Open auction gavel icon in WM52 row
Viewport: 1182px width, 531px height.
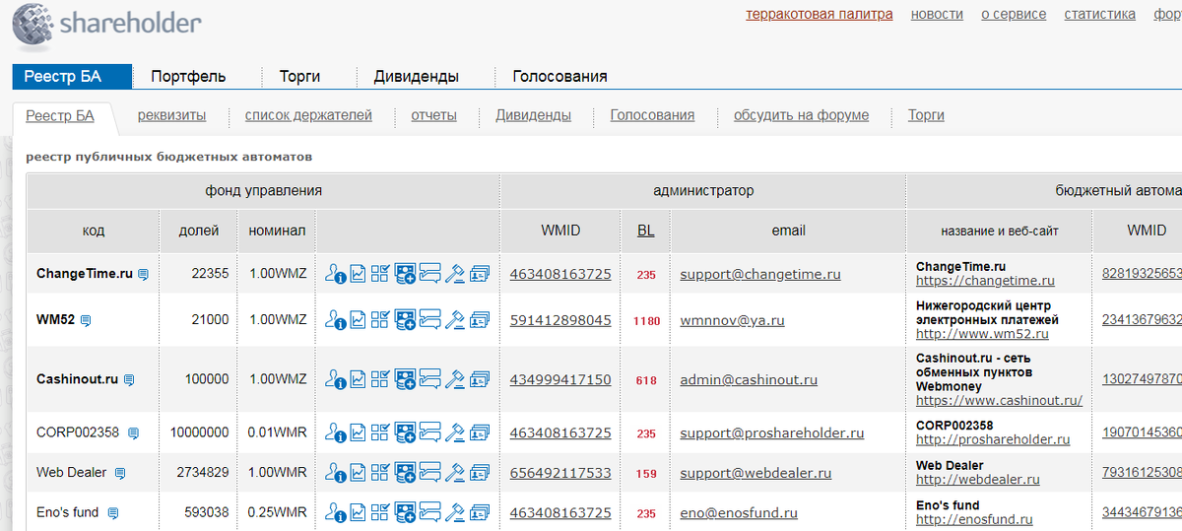point(454,320)
